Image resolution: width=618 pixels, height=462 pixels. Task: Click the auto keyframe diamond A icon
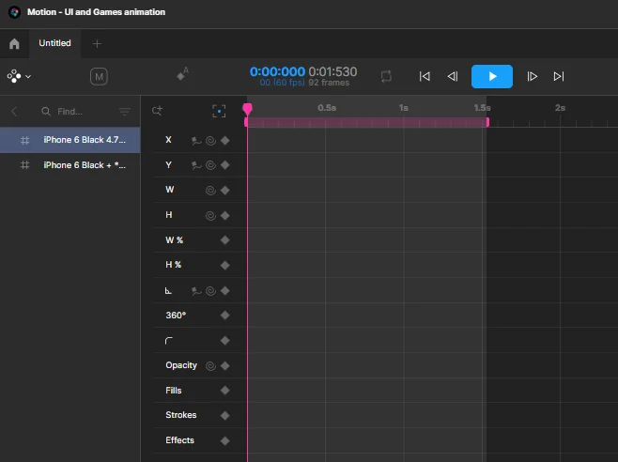183,74
